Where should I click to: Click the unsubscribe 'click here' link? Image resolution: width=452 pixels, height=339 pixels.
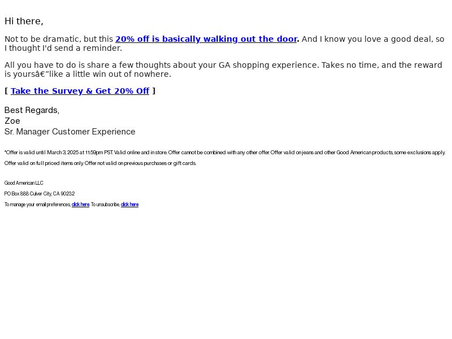click(129, 205)
